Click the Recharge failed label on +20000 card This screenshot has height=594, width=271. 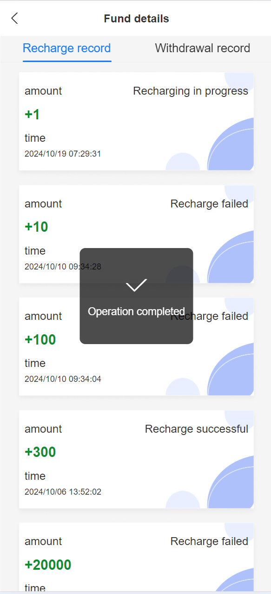tap(209, 541)
